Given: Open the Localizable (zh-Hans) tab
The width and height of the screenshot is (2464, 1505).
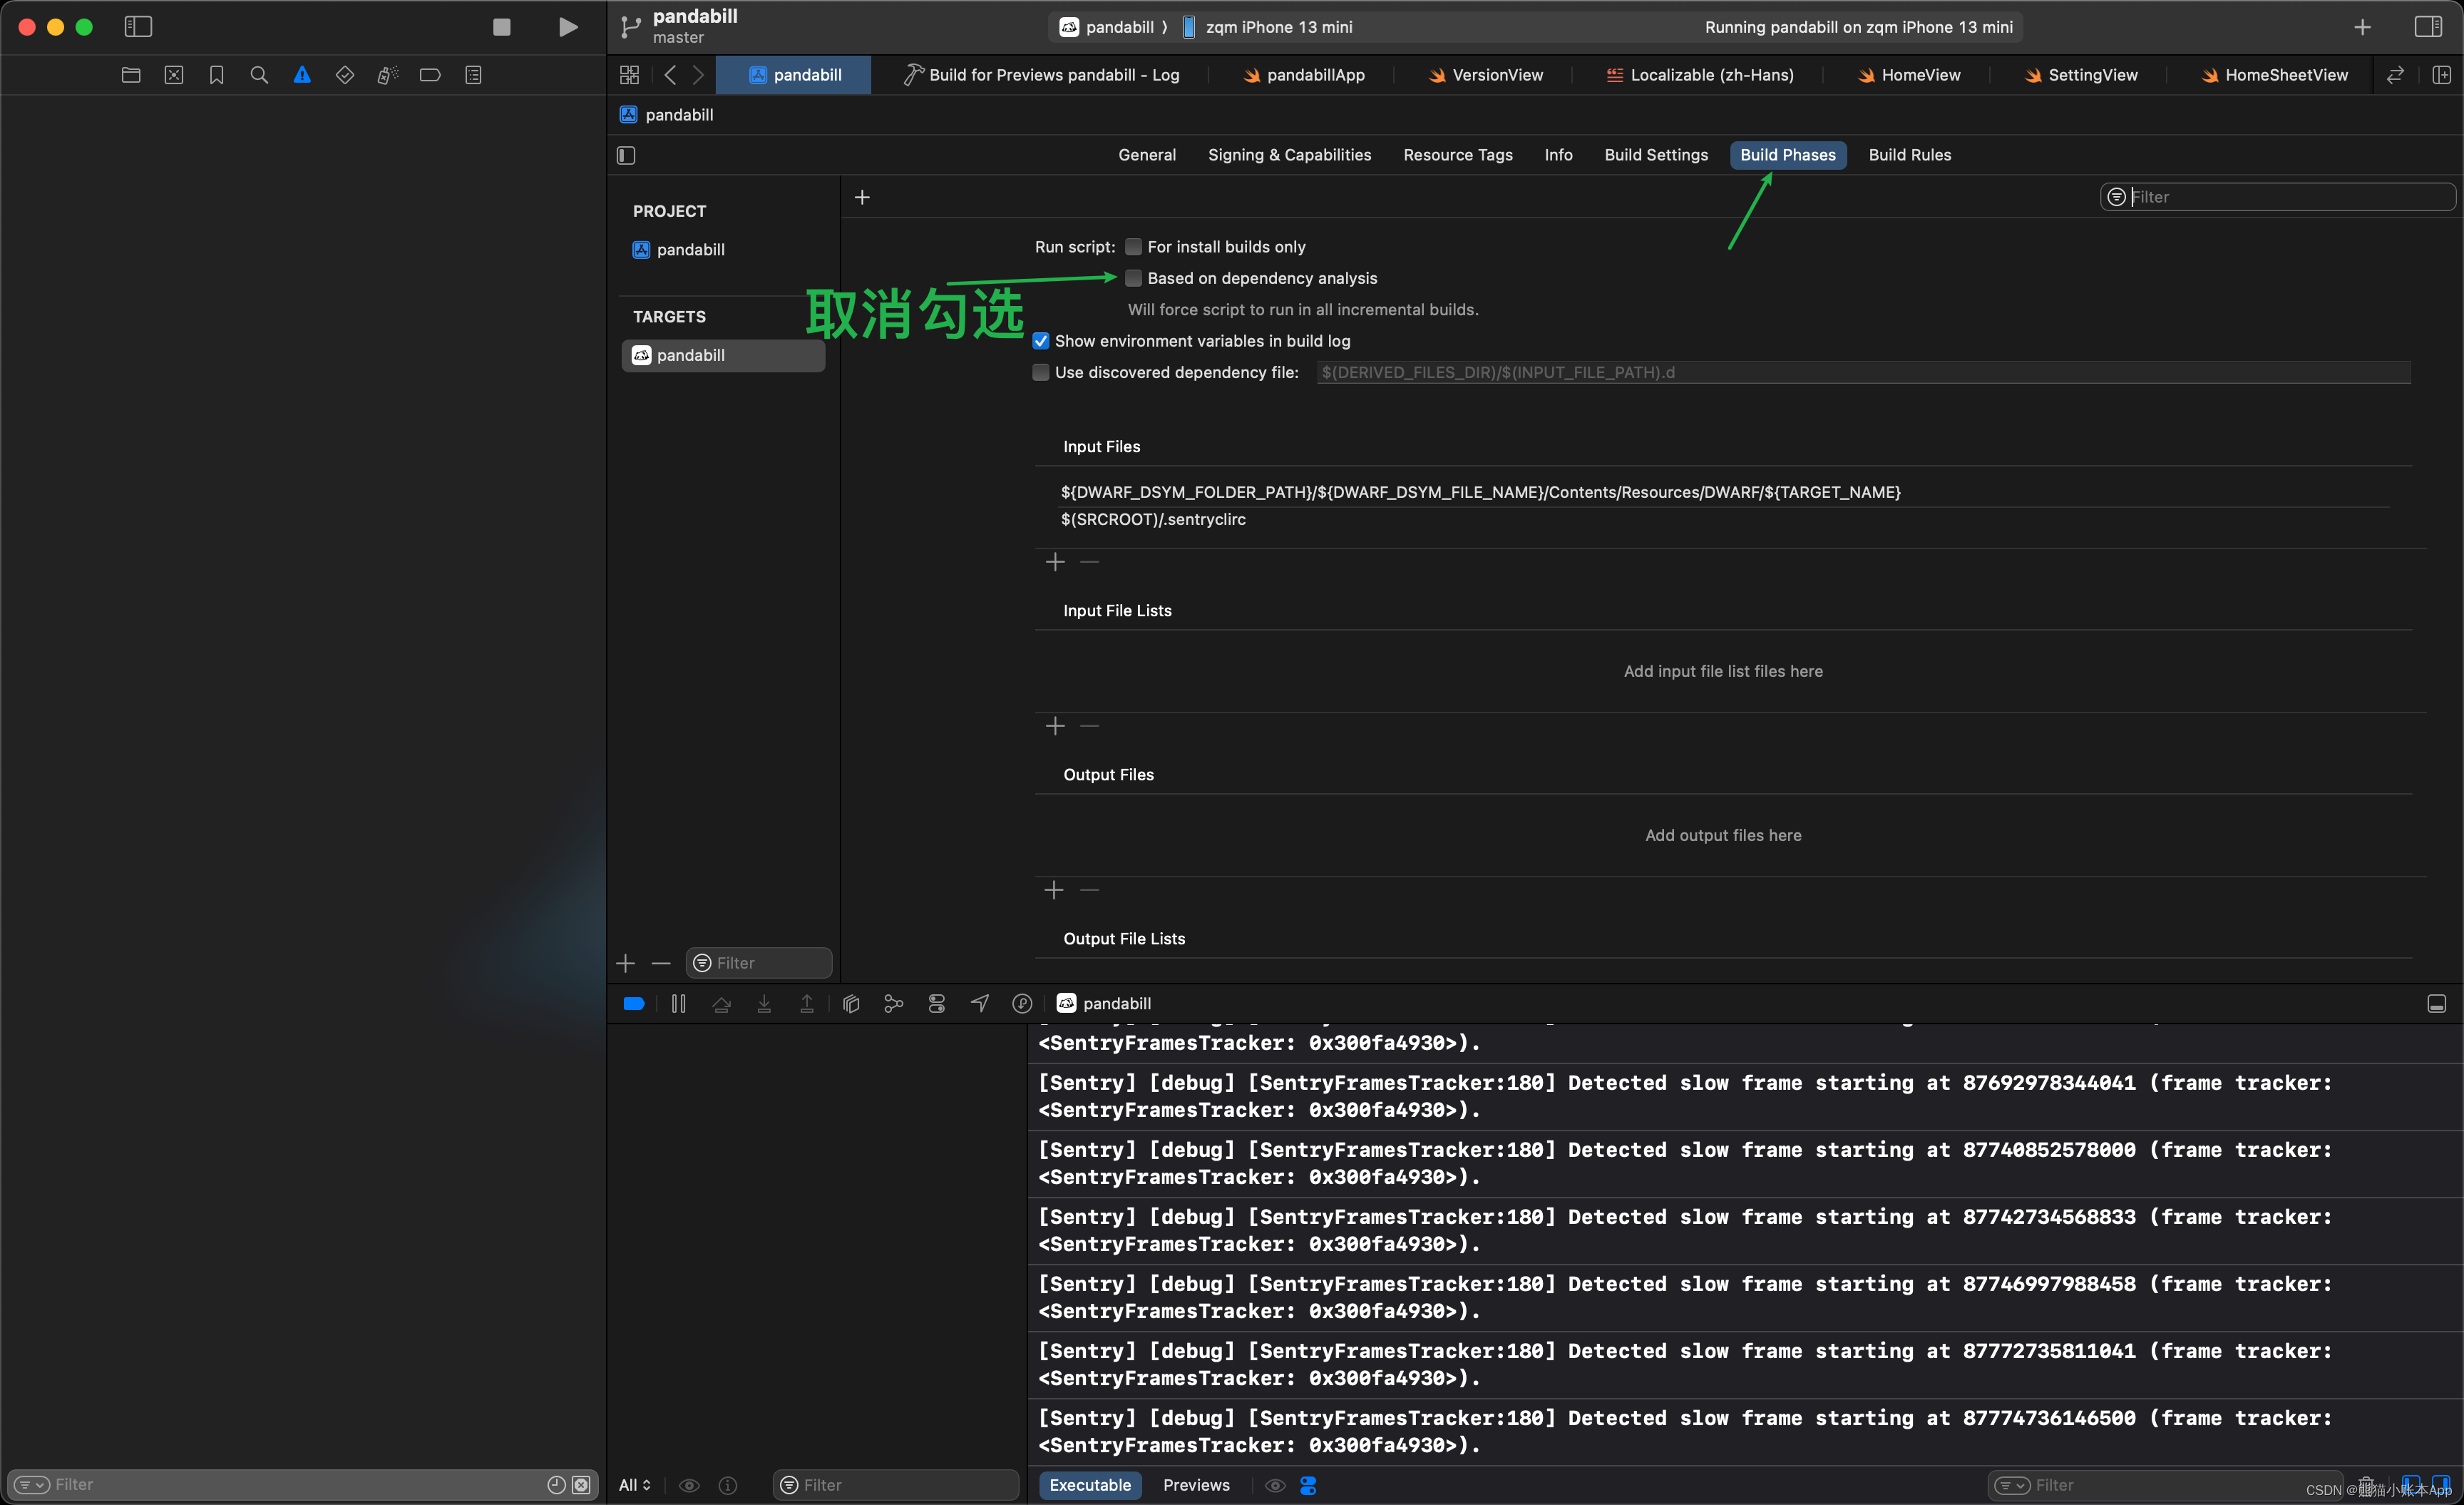Looking at the screenshot, I should [1699, 75].
